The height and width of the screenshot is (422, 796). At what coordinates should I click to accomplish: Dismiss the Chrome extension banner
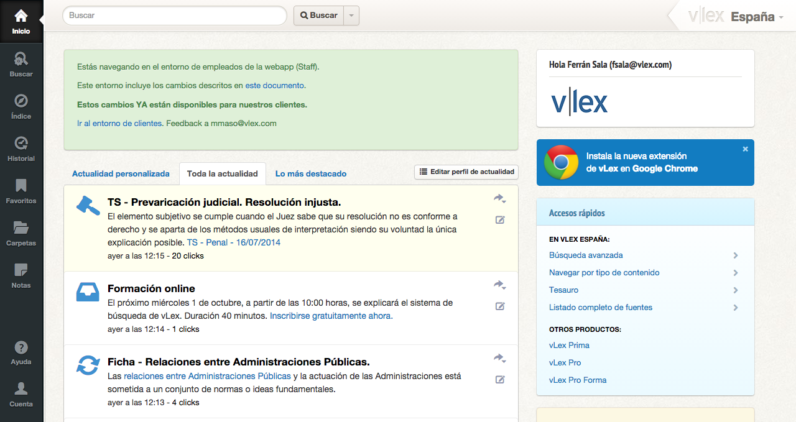click(x=745, y=149)
